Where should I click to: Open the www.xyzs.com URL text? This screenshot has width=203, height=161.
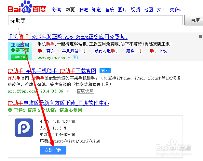click(x=51, y=58)
